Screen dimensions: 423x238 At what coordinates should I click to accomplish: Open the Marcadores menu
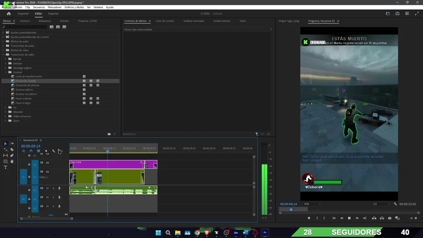coord(55,7)
